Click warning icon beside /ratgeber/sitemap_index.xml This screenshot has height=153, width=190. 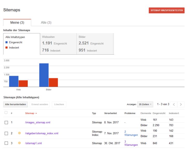tap(19, 133)
